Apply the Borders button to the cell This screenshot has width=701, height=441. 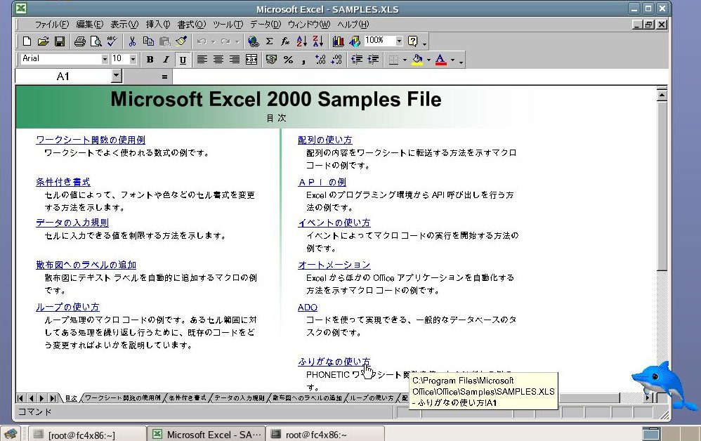click(393, 60)
